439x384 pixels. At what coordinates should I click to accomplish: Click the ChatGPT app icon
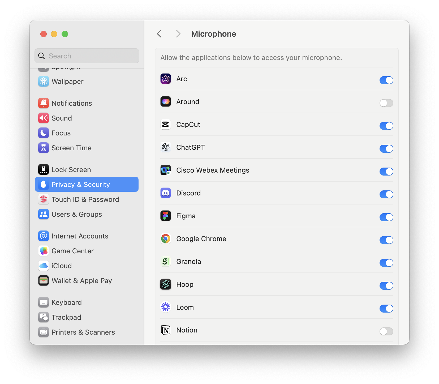(166, 147)
